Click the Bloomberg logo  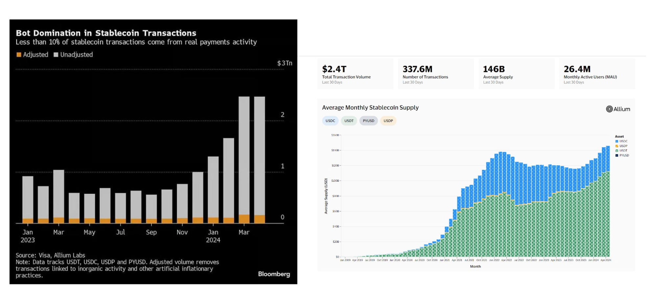click(274, 274)
